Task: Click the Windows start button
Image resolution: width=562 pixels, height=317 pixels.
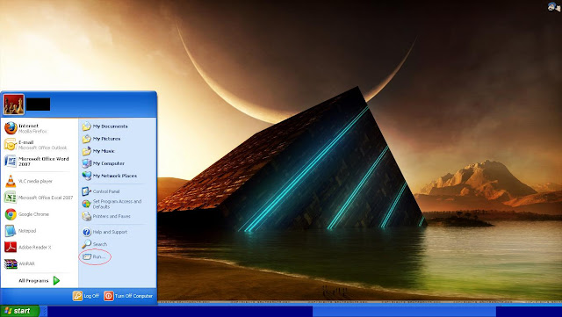Action: (x=19, y=311)
